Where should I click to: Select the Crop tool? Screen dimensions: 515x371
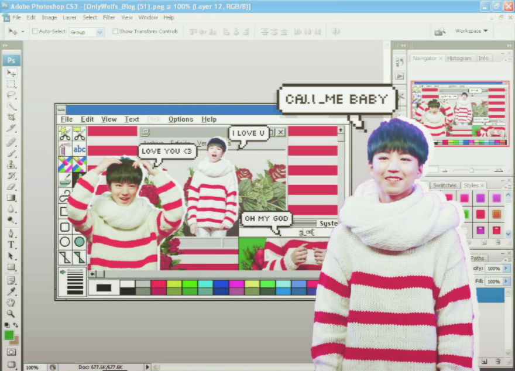[11, 117]
